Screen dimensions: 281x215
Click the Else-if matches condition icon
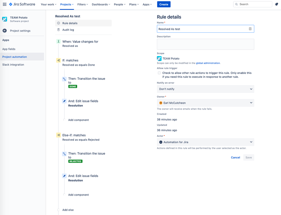coord(59,135)
